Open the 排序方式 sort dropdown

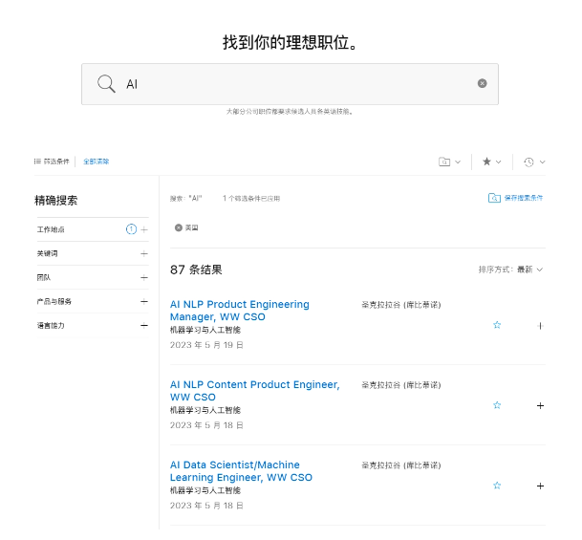coord(511,270)
